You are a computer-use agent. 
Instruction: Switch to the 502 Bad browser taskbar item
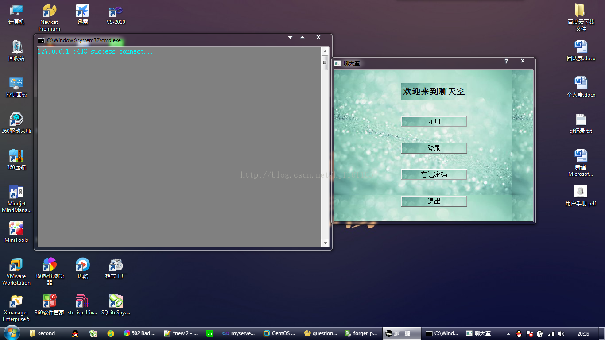pos(140,333)
